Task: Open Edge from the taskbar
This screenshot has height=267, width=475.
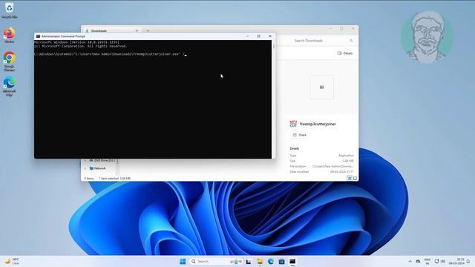Action: point(270,262)
